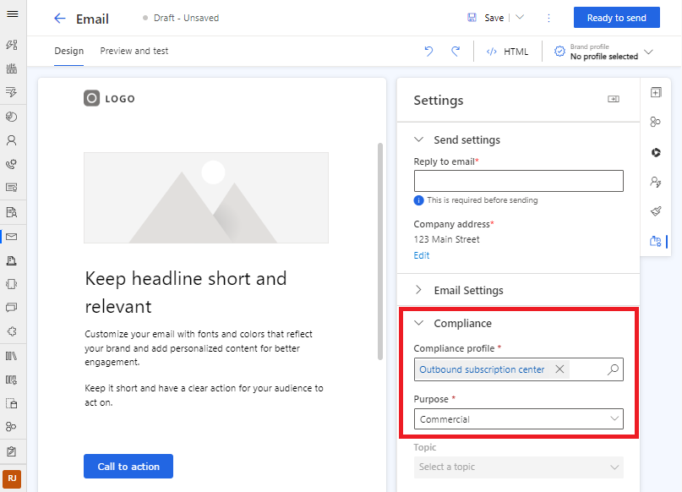Click the 'Keep it short and have' paragraph
The width and height of the screenshot is (682, 492).
click(x=204, y=395)
